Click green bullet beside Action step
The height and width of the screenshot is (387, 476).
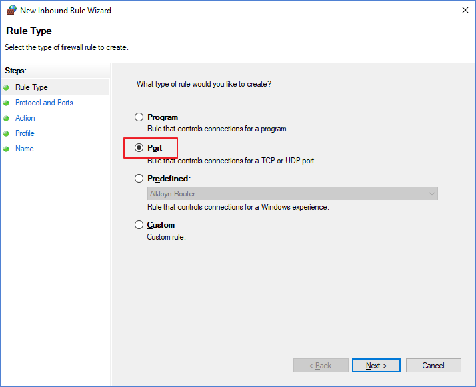pos(6,119)
